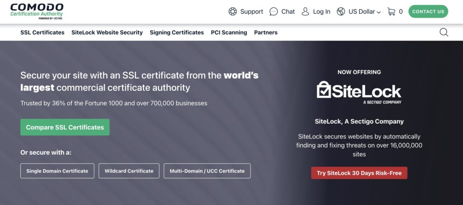Click the Chat link text

pos(288,11)
